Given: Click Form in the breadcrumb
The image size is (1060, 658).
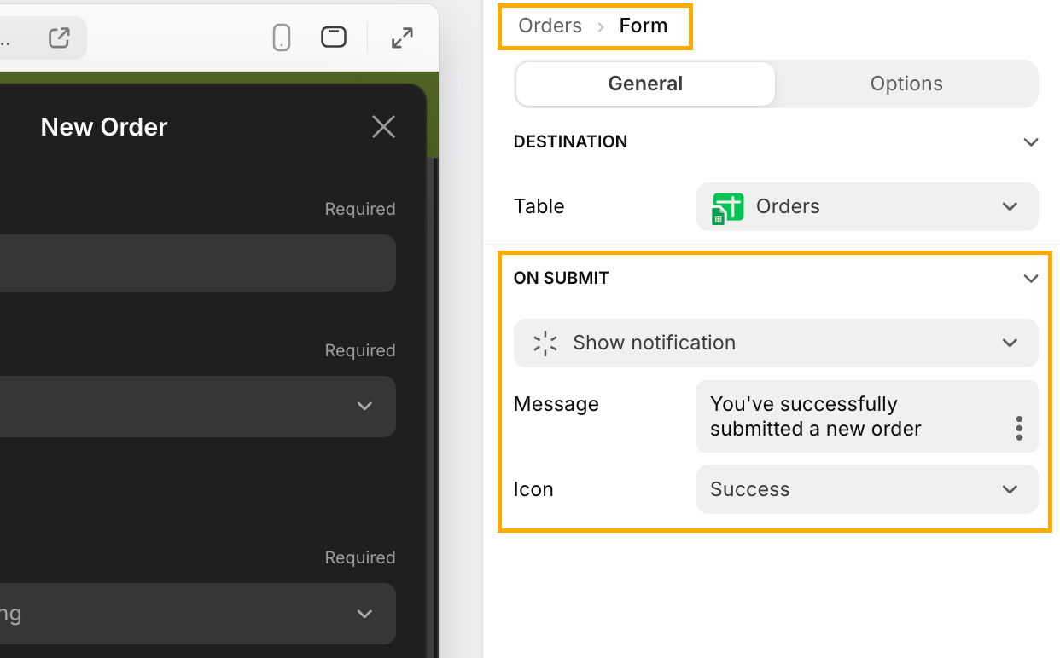Looking at the screenshot, I should pos(644,26).
